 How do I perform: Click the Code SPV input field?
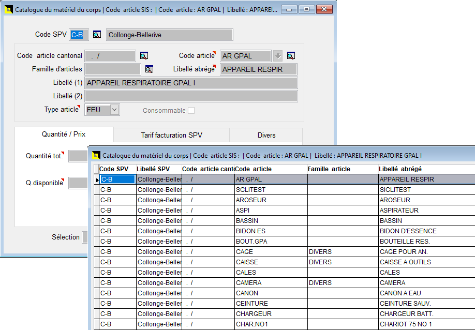79,35
